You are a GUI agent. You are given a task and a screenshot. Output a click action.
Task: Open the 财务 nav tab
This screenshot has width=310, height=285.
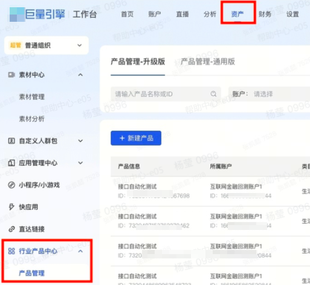pyautogui.click(x=265, y=15)
